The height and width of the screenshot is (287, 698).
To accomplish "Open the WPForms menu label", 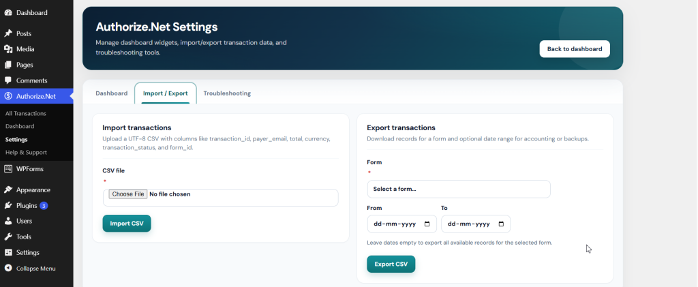I will (x=30, y=168).
